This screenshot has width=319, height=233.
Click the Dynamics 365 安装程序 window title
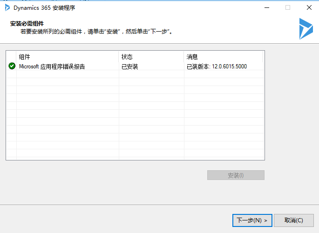point(44,8)
